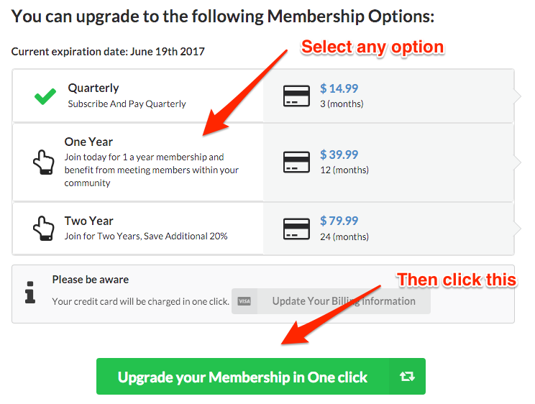Click the $39.99 price link
The image size is (535, 404).
click(339, 155)
